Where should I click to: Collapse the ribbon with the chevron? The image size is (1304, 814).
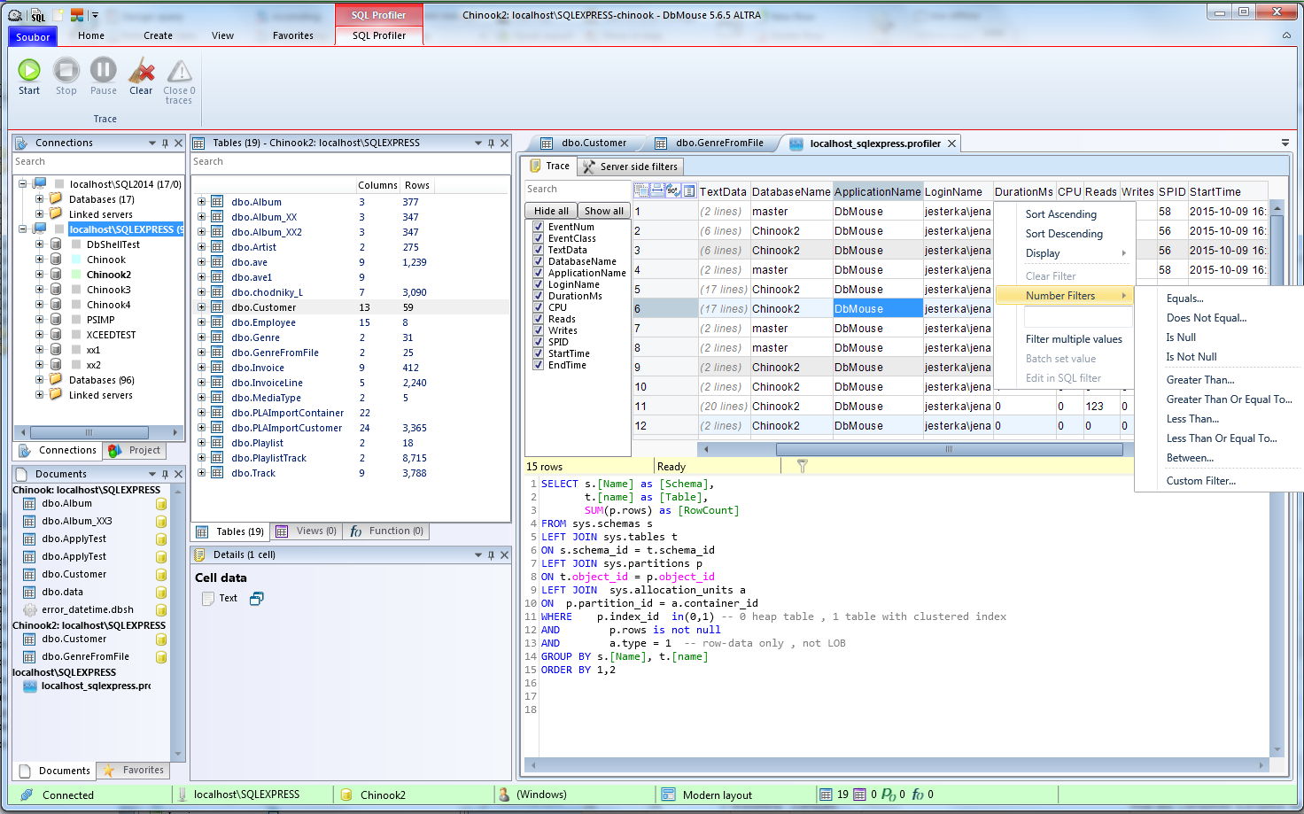click(x=1286, y=35)
